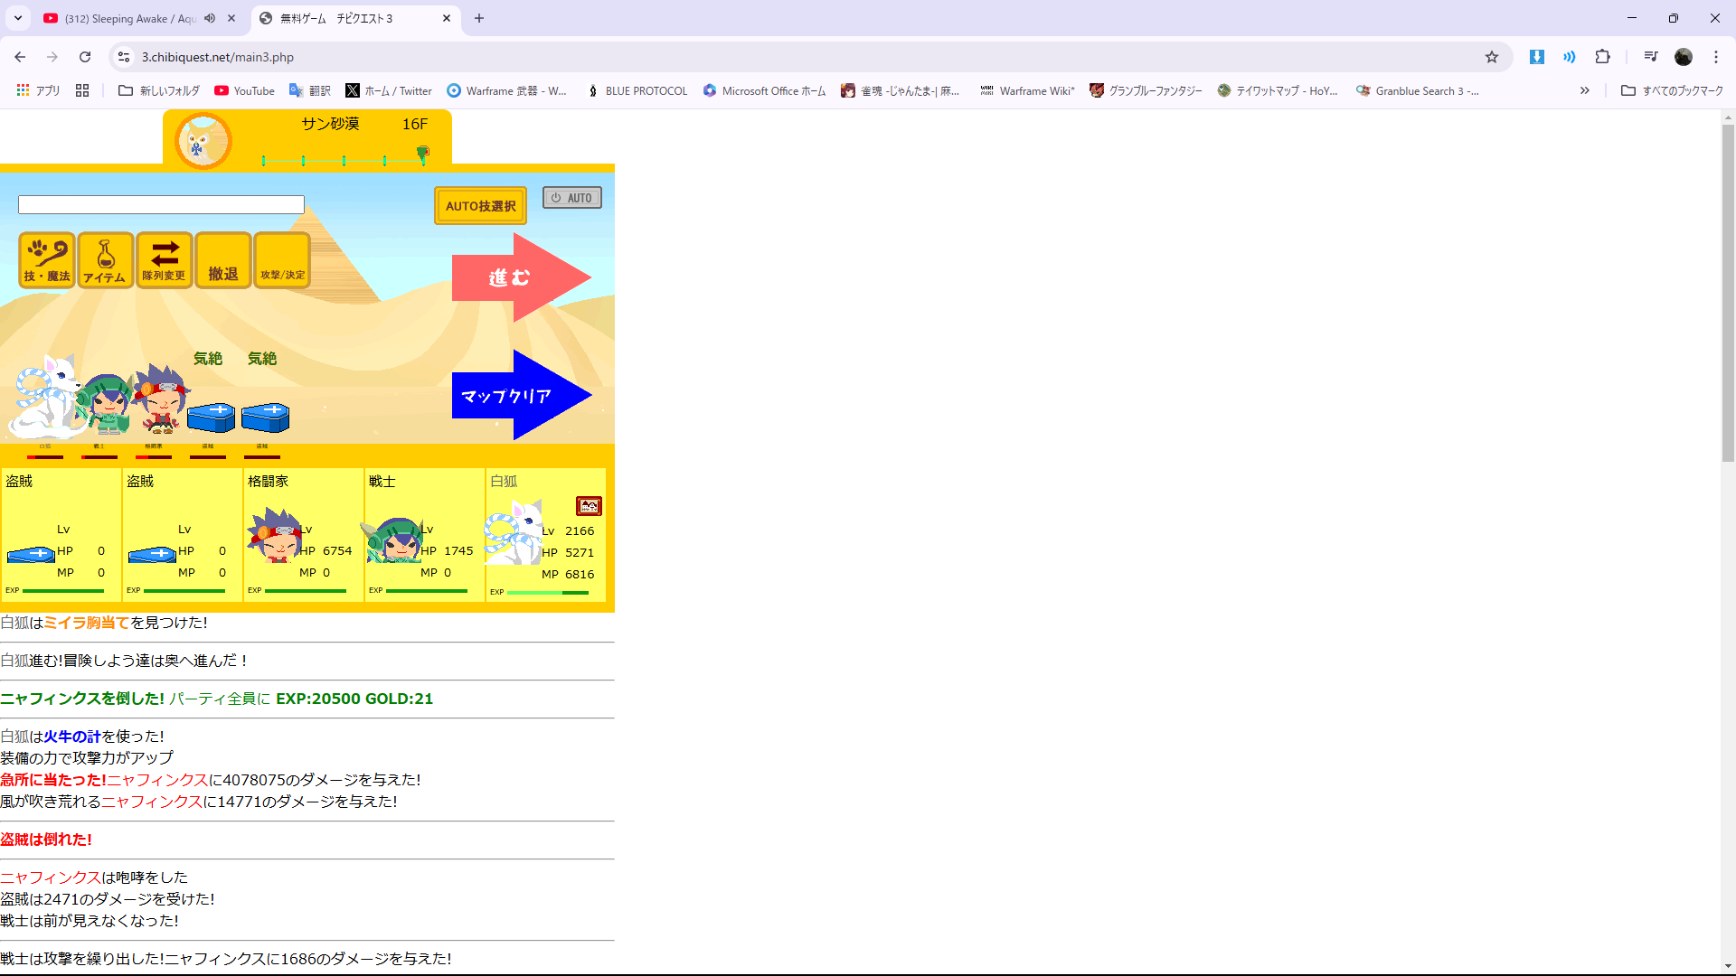Screen dimensions: 1736x976
Task: Open the Chrome profile avatar
Action: point(1684,57)
